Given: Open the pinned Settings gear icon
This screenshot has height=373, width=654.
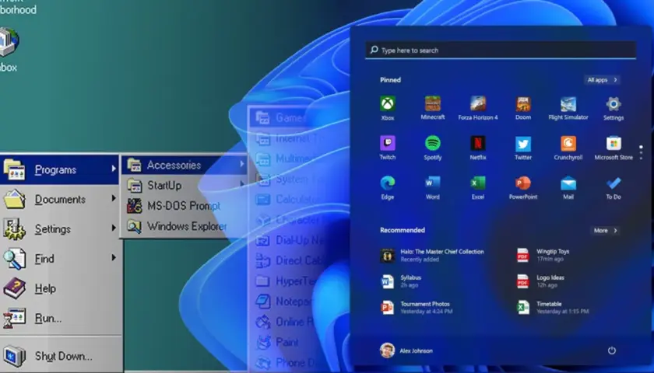Looking at the screenshot, I should pos(614,103).
